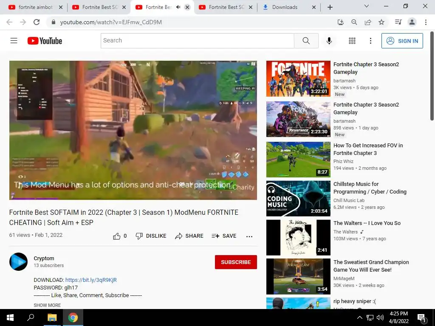SAVE the video to a playlist

coord(224,236)
